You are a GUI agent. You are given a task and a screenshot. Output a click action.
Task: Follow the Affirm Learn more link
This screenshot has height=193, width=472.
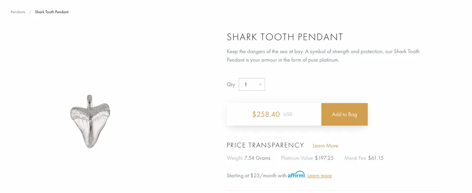pos(319,176)
